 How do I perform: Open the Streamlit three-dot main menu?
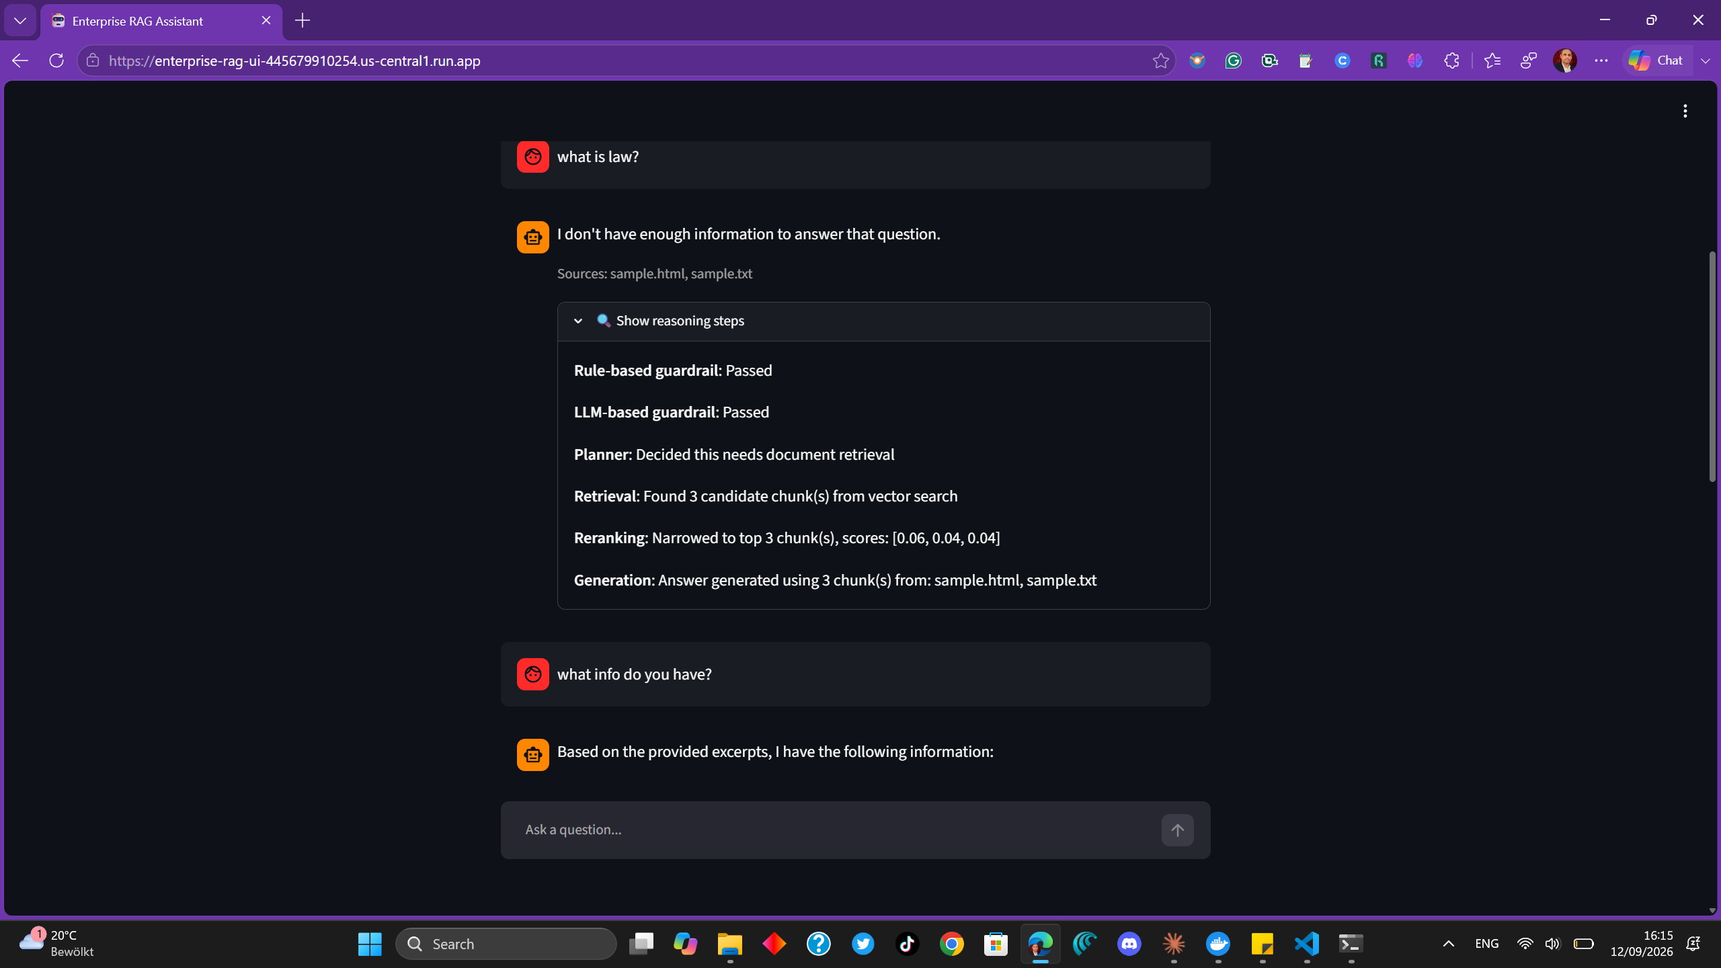coord(1685,111)
